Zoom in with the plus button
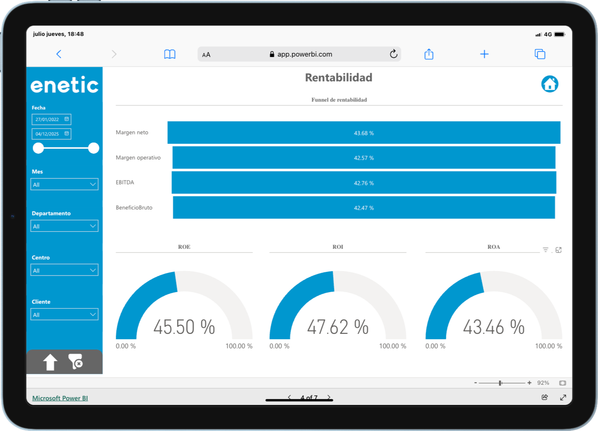The width and height of the screenshot is (598, 431). click(x=529, y=383)
